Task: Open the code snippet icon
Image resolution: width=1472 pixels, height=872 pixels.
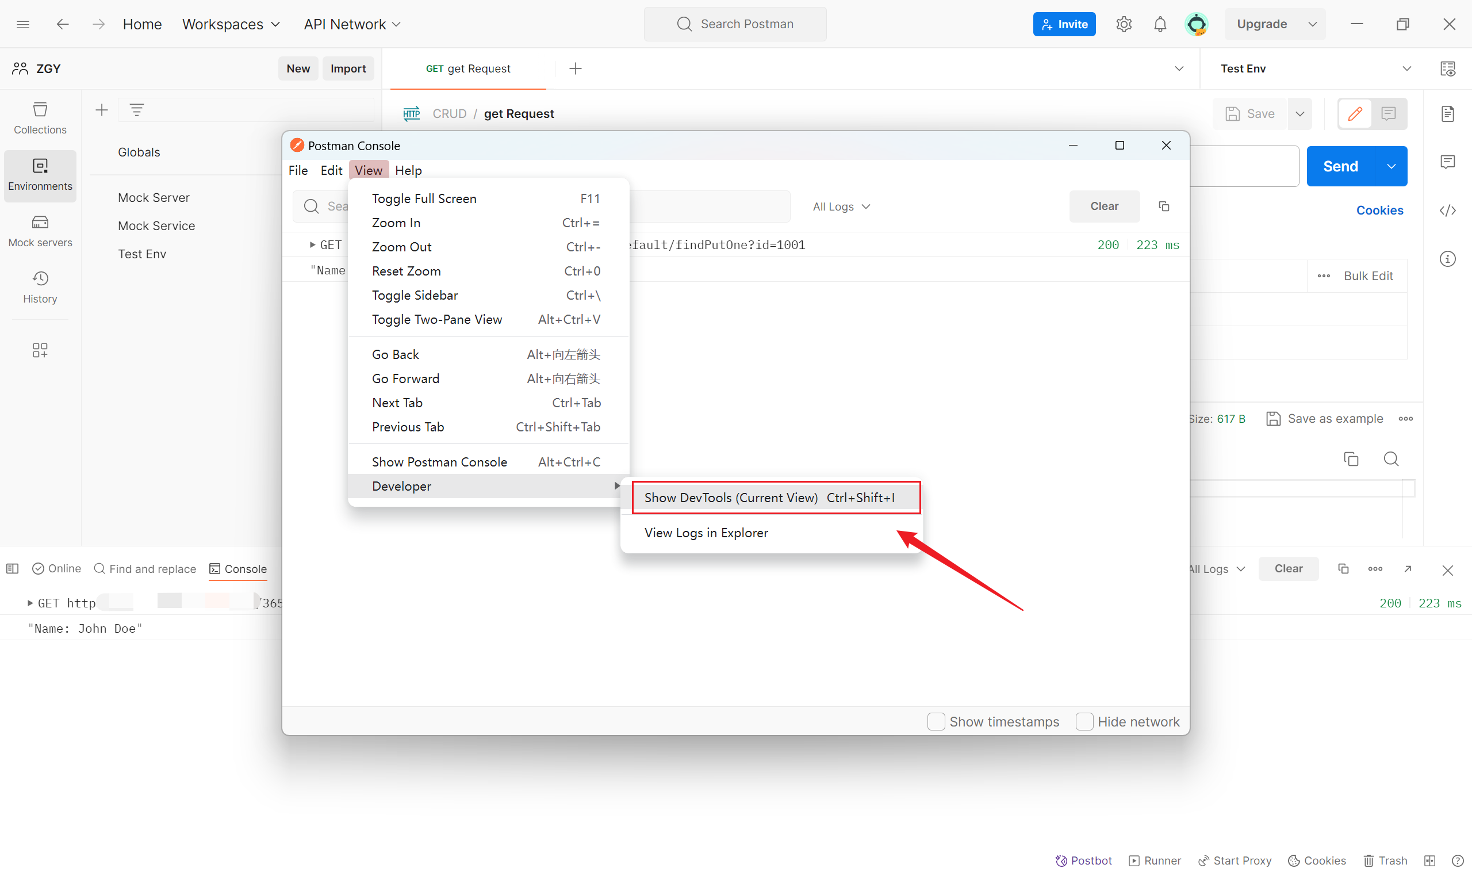Action: [1448, 211]
